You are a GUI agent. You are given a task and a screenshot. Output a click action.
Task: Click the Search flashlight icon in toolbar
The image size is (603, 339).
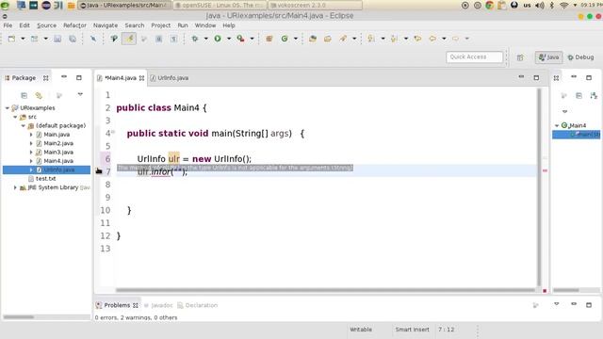click(343, 39)
